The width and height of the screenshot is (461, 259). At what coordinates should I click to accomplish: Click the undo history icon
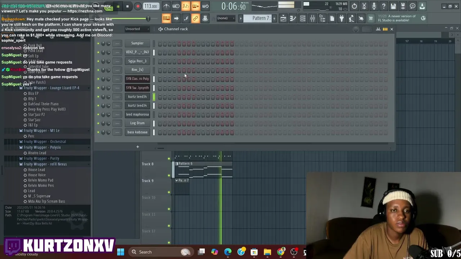354,6
